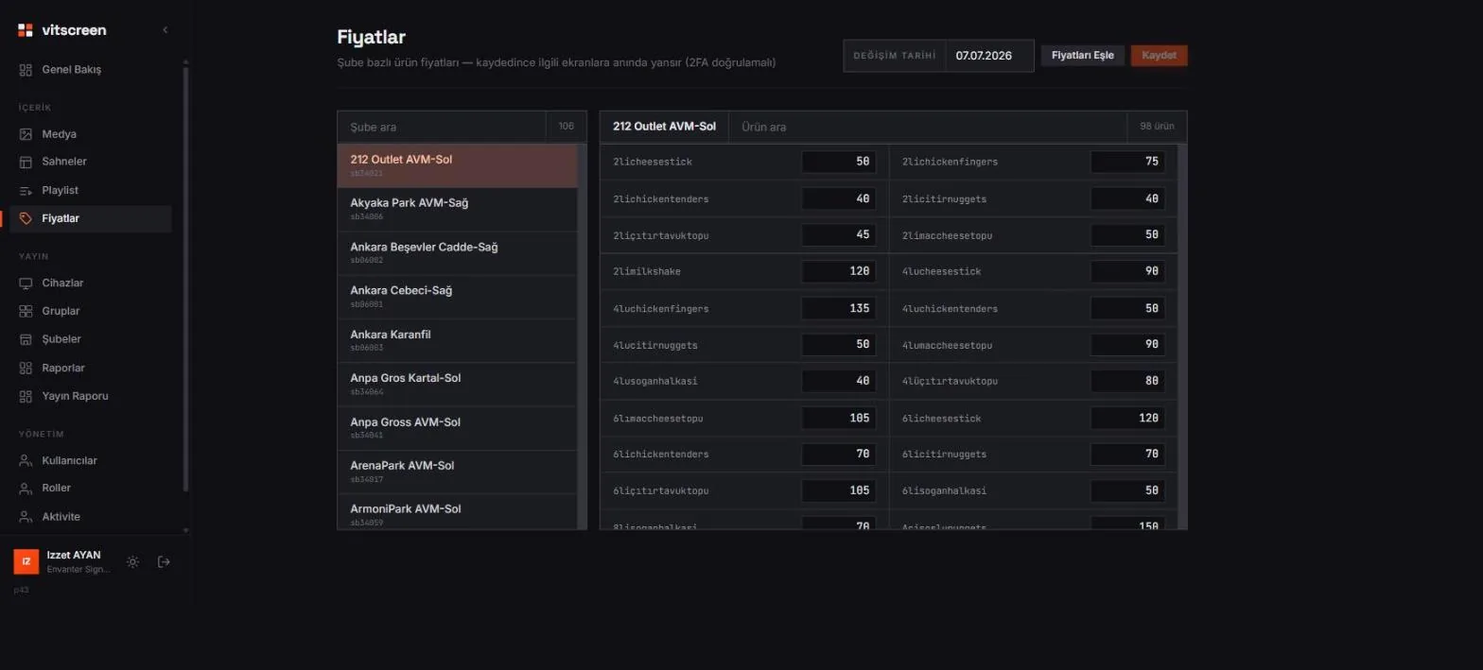Edit the 4lüçıtırtavuktopu price field

pyautogui.click(x=1127, y=381)
